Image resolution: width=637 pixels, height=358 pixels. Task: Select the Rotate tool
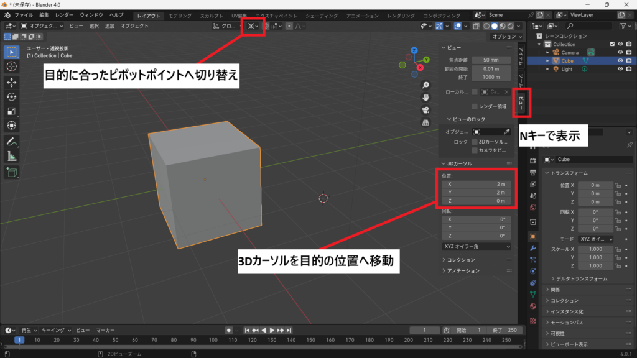(x=11, y=96)
